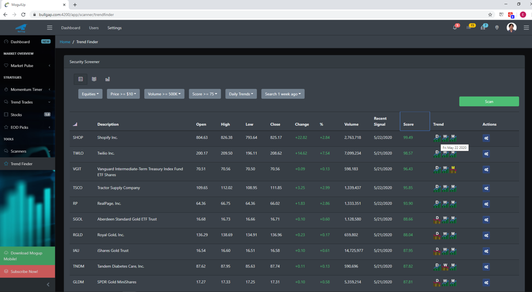
Task: Select the column layout view icon
Action: pos(94,79)
